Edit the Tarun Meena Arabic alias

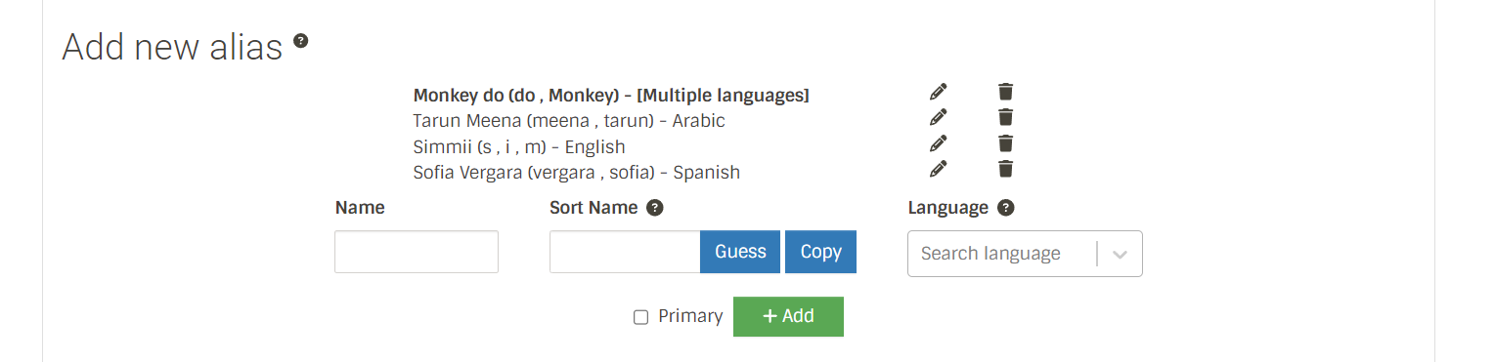tap(939, 117)
